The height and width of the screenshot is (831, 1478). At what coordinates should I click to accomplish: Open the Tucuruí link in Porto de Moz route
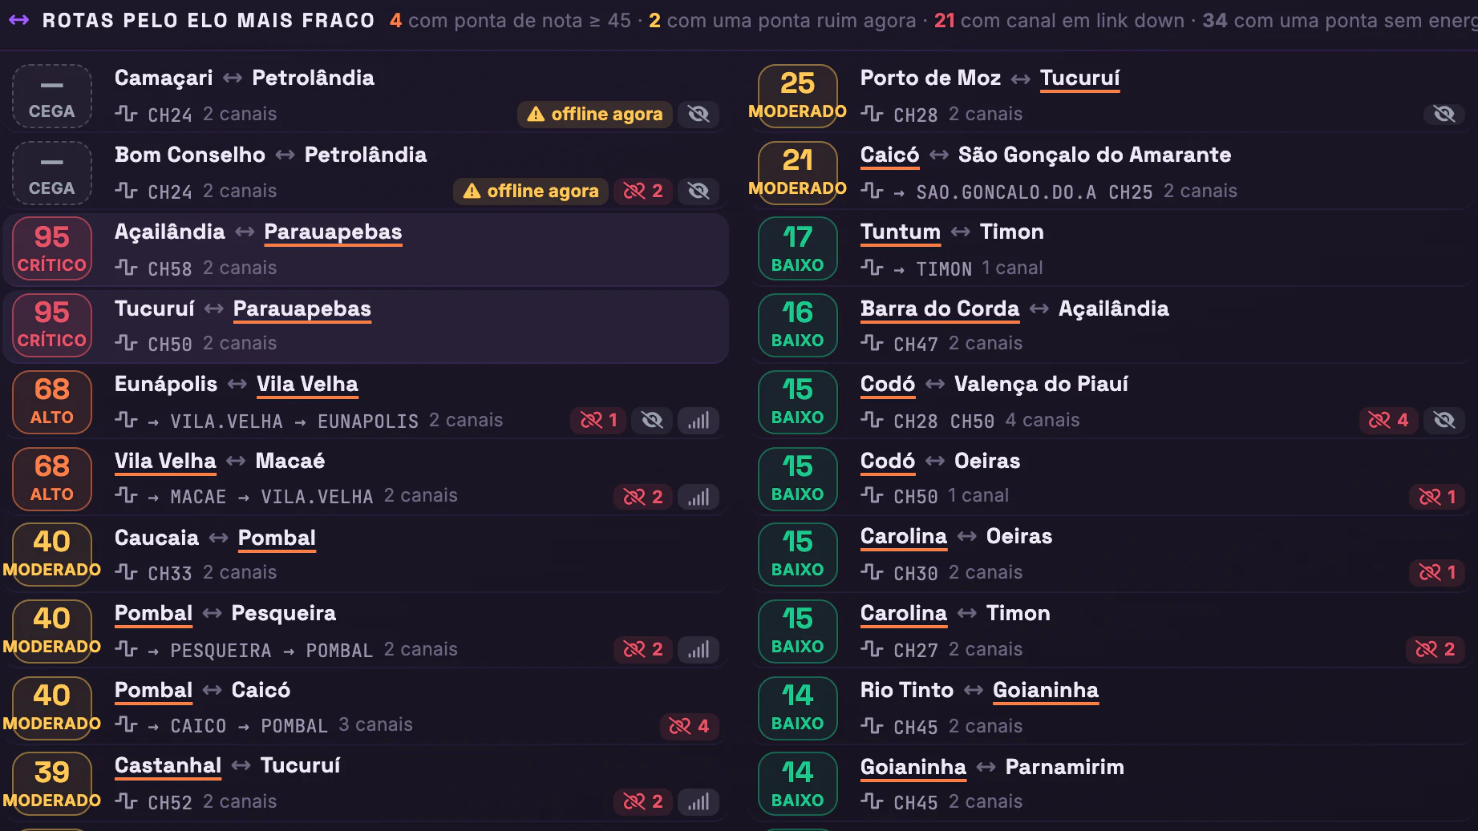pos(1079,79)
